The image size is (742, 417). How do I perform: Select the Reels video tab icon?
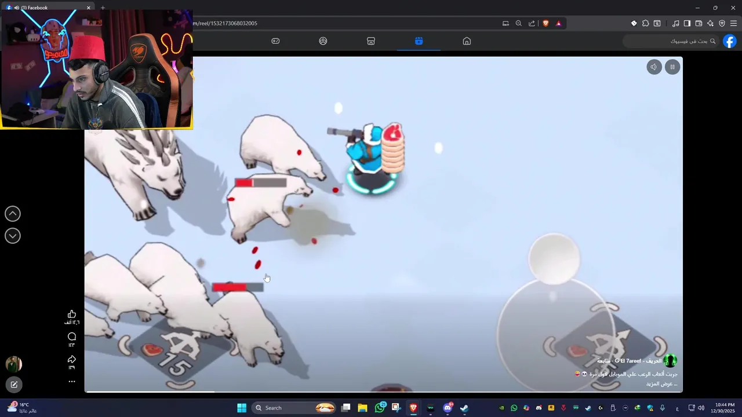click(x=419, y=41)
